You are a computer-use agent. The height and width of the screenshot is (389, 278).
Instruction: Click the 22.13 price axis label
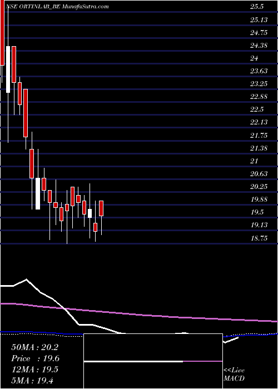tap(259, 122)
